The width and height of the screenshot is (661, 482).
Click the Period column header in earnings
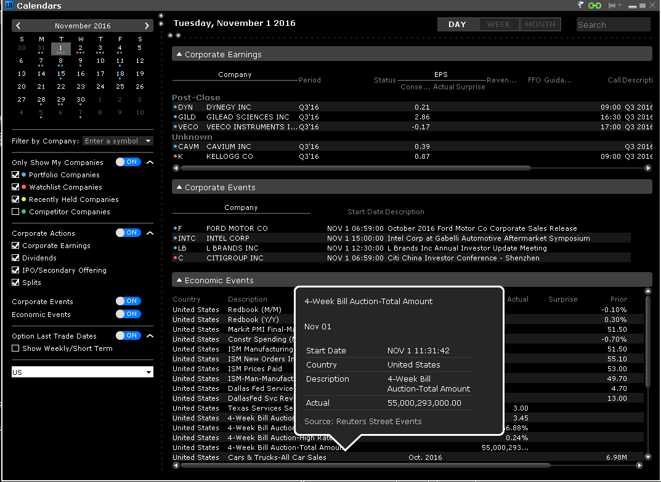pyautogui.click(x=310, y=80)
